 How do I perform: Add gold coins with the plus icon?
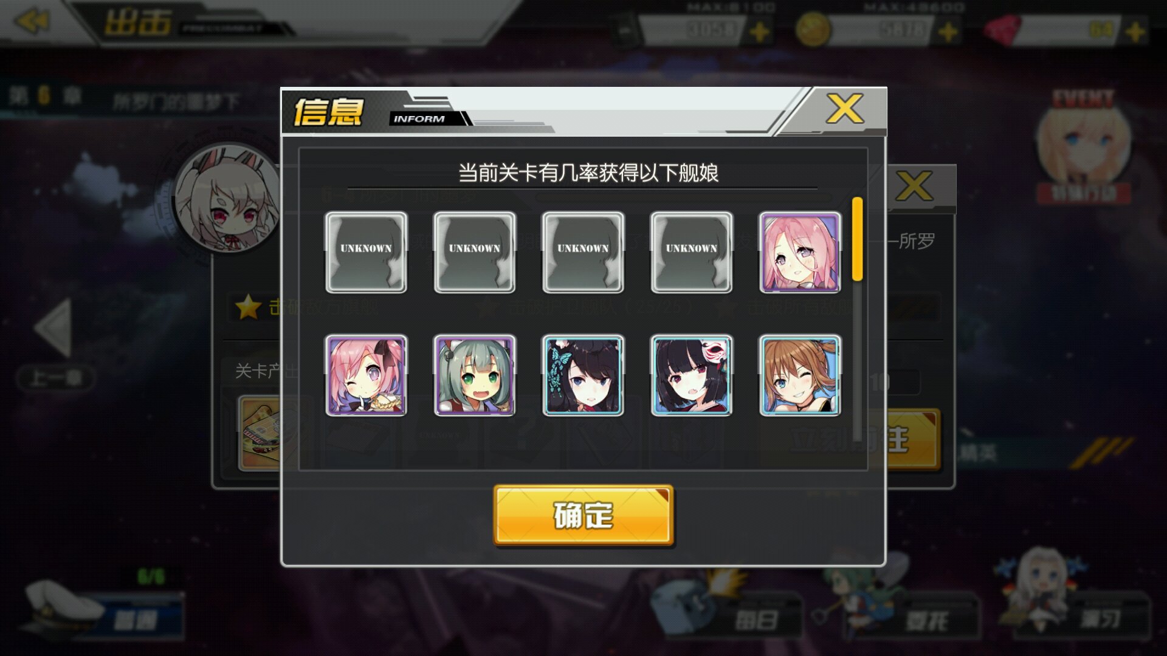(948, 32)
